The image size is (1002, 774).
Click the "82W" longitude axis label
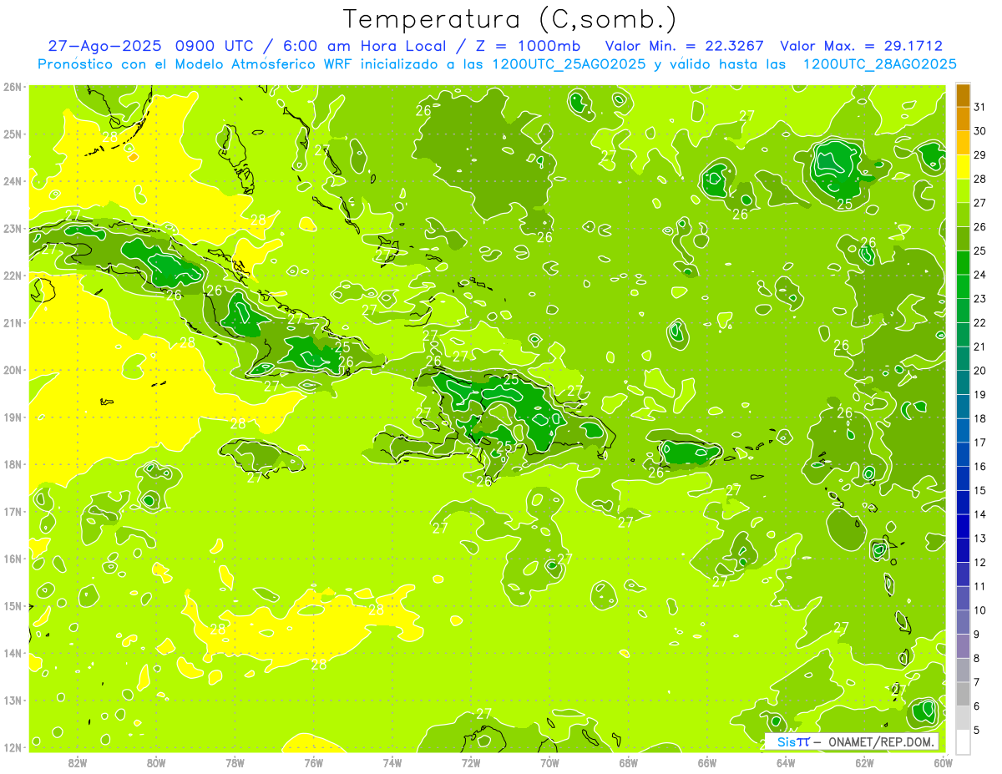pos(77,761)
